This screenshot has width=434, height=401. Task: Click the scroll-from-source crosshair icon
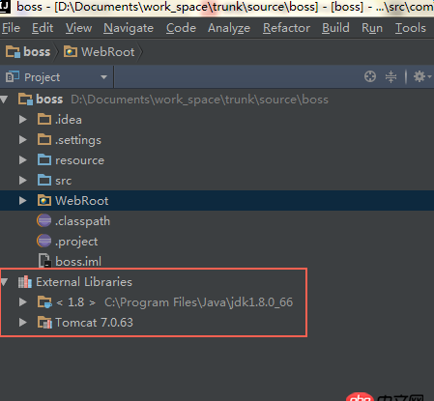click(370, 76)
